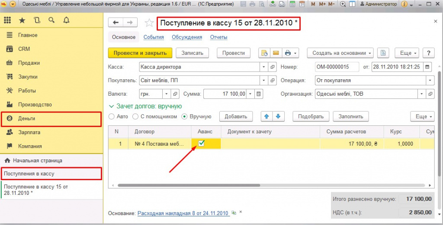443x225 pixels.
Task: Click the Провести и закрыть button
Action: pyautogui.click(x=140, y=53)
